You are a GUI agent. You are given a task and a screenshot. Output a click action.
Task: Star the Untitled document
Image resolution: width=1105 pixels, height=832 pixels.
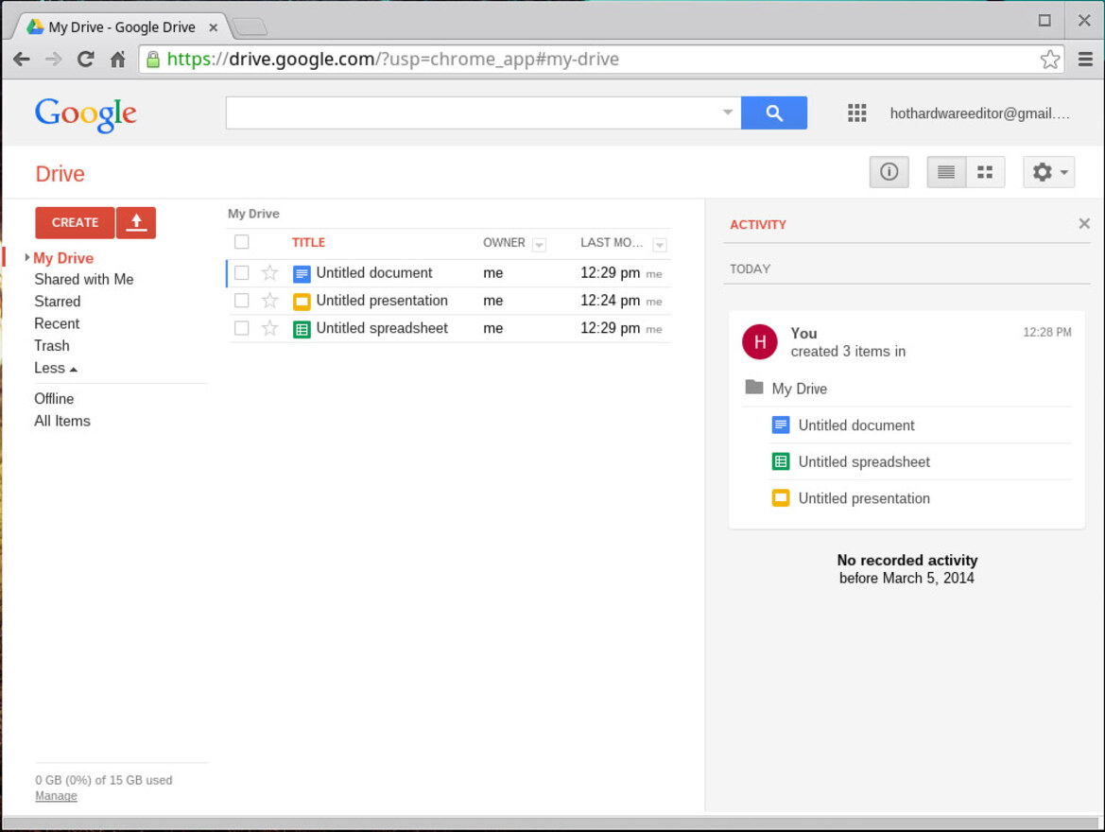(x=270, y=273)
